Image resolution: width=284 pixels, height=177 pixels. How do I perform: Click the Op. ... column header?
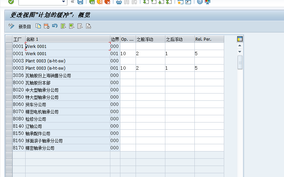pos(128,39)
